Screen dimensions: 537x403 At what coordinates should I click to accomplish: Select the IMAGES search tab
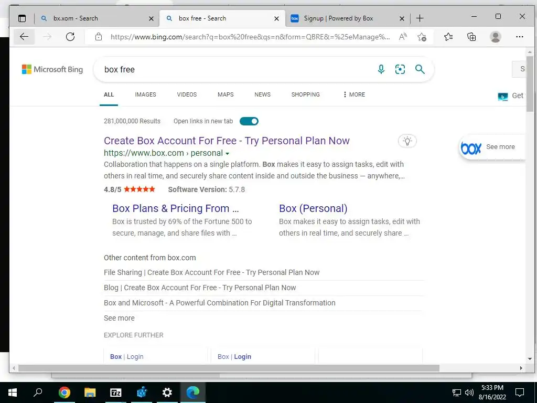(x=146, y=94)
